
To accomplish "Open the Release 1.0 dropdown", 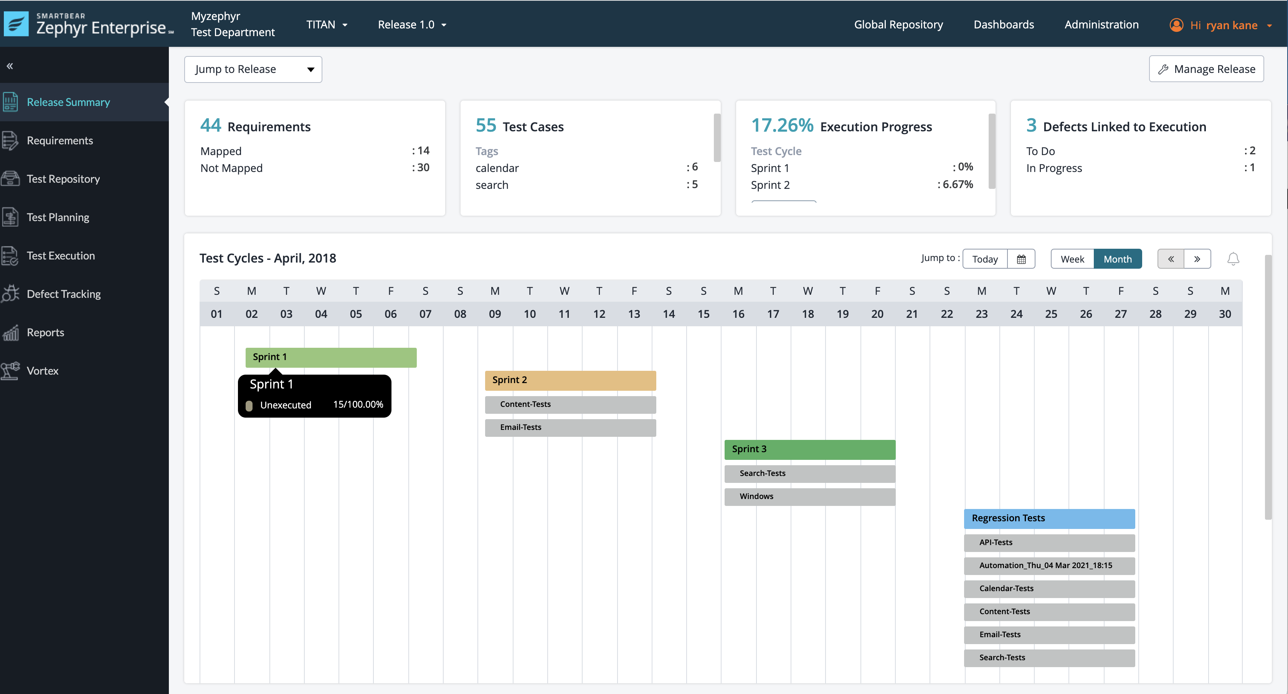I will pos(411,25).
